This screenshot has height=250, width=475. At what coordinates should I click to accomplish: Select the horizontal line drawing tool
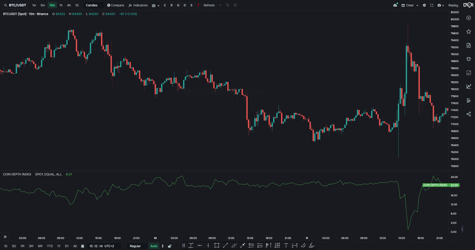point(200,245)
